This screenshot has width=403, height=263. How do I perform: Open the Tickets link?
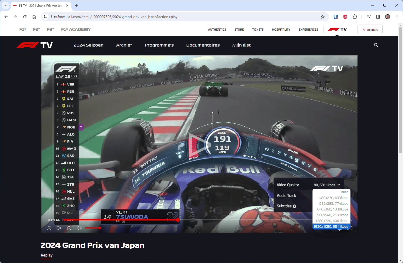(x=258, y=30)
